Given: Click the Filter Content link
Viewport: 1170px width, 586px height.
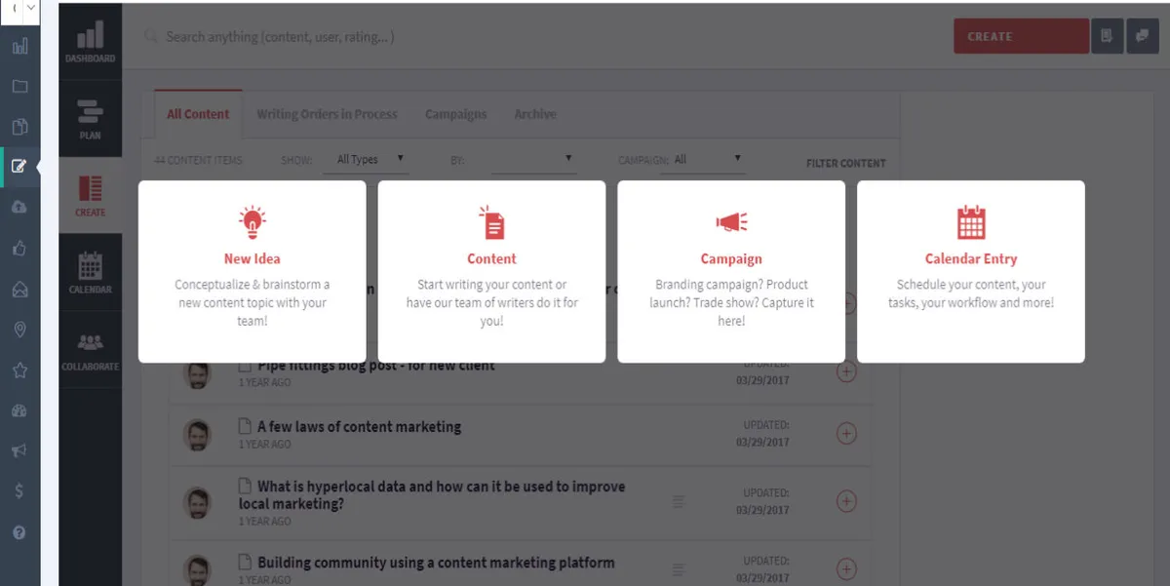Looking at the screenshot, I should (x=845, y=164).
